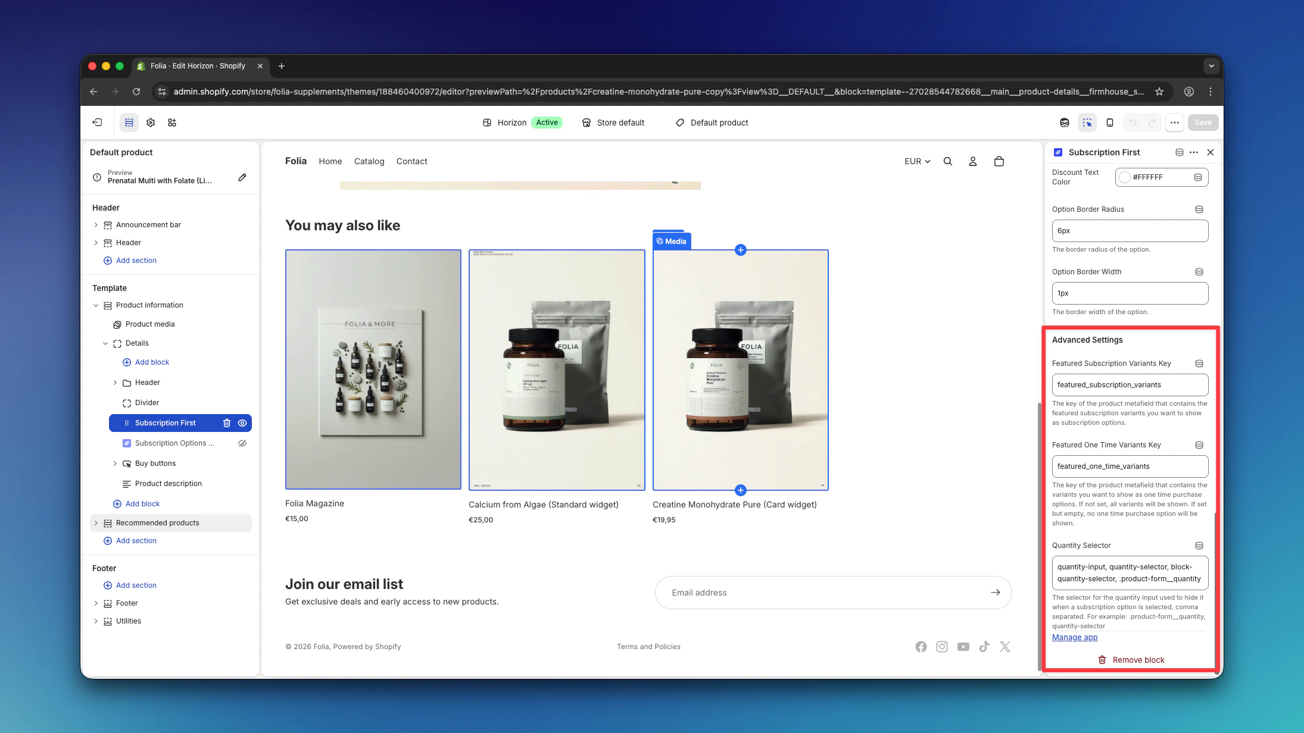Select the Divider block
Viewport: 1304px width, 733px height.
pyautogui.click(x=147, y=403)
